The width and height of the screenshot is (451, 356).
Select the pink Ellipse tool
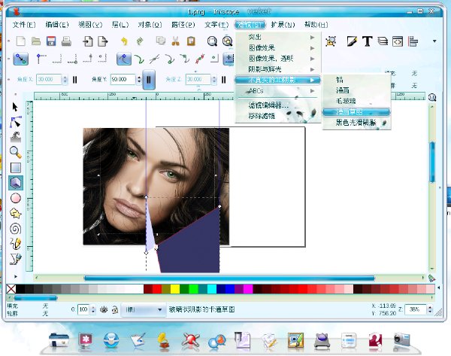click(x=16, y=198)
